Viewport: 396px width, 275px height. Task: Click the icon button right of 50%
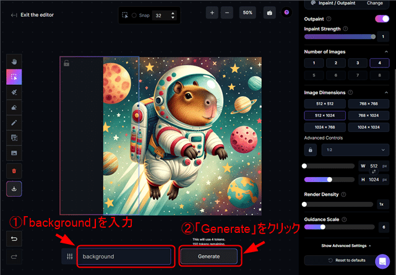[x=270, y=12]
